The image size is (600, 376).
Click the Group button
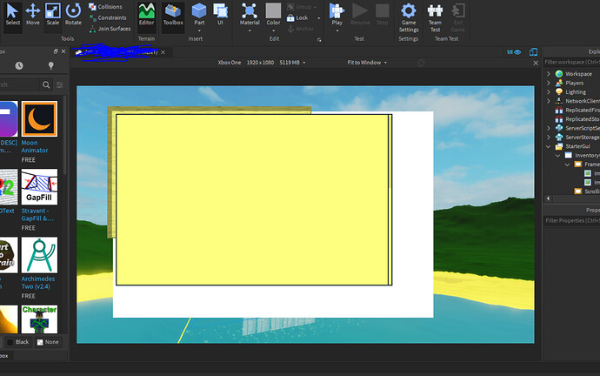point(300,7)
